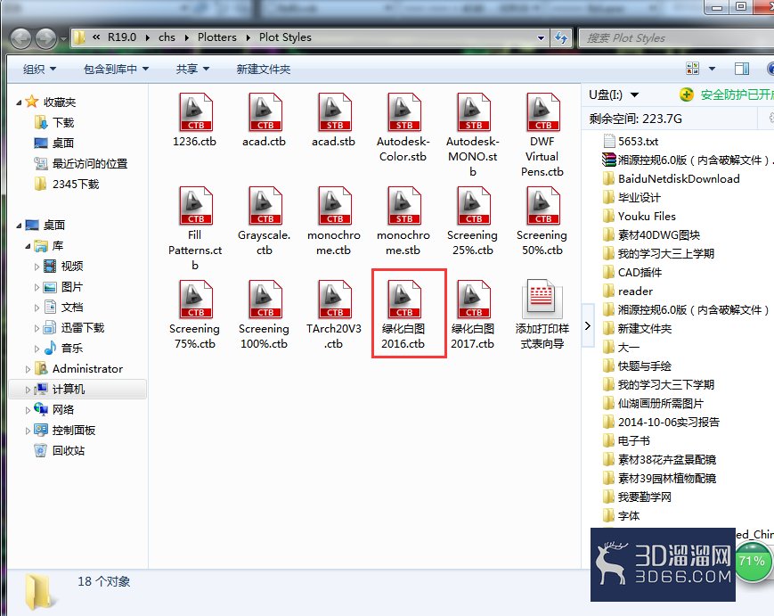
Task: Select the Autodesk-MONO.stb file icon
Action: coord(473,112)
